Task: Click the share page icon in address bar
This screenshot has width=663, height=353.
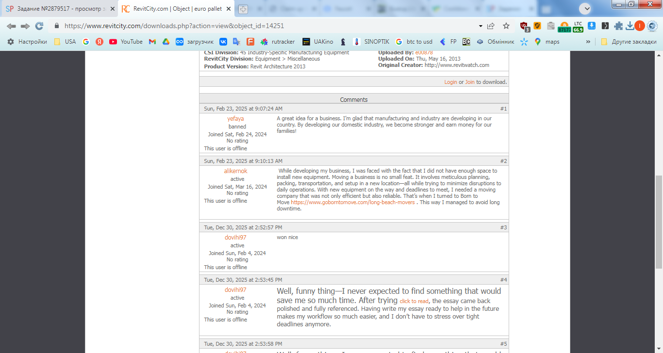Action: coord(491,26)
